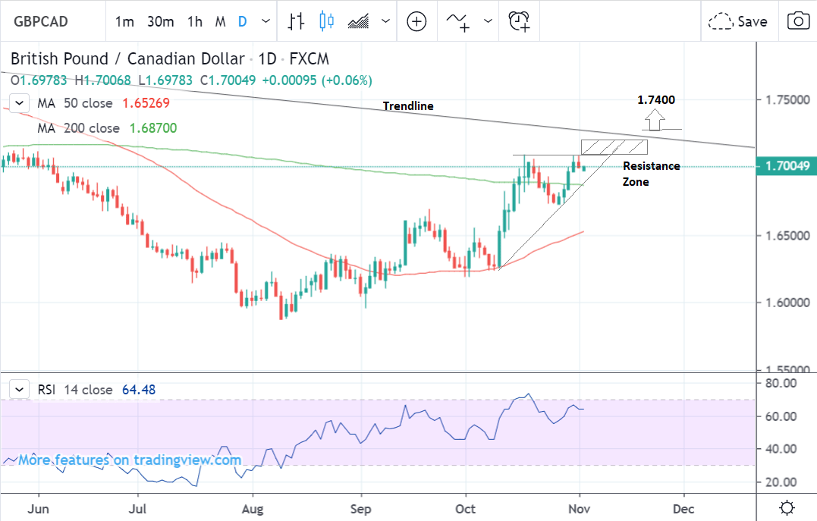The height and width of the screenshot is (521, 817).
Task: Open the chart style dropdown arrow
Action: pyautogui.click(x=386, y=21)
